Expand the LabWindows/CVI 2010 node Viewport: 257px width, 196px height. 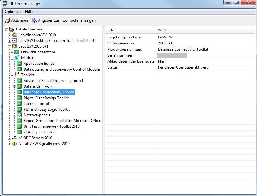[9, 35]
